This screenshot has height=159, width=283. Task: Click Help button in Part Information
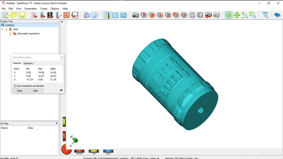(x=35, y=91)
